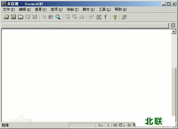Open the Connect dialog from the toolbar
Viewport: 178px width, 129px height.
coord(6,17)
